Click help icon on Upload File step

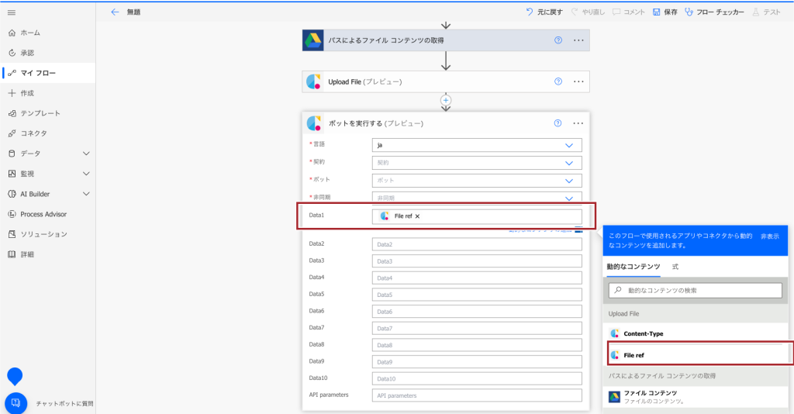[x=558, y=81]
